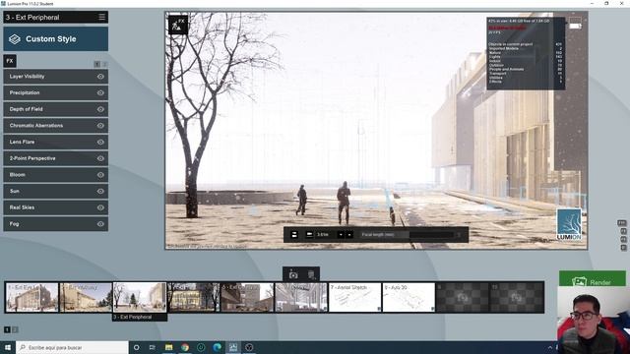The height and width of the screenshot is (354, 630).
Task: Select the sixth photo thumbnail
Action: (x=301, y=297)
